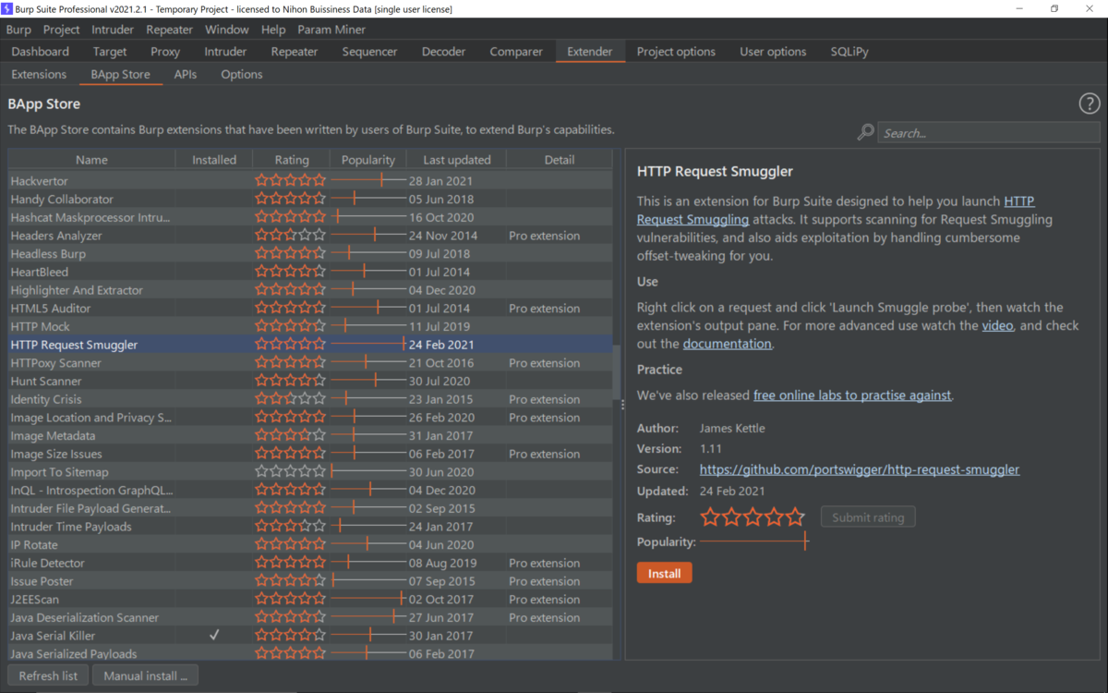Switch to the Proxy tab
This screenshot has height=693, width=1108.
click(165, 52)
